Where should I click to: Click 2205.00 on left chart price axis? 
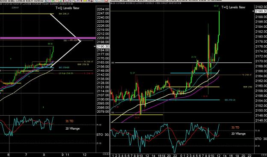click(x=103, y=38)
